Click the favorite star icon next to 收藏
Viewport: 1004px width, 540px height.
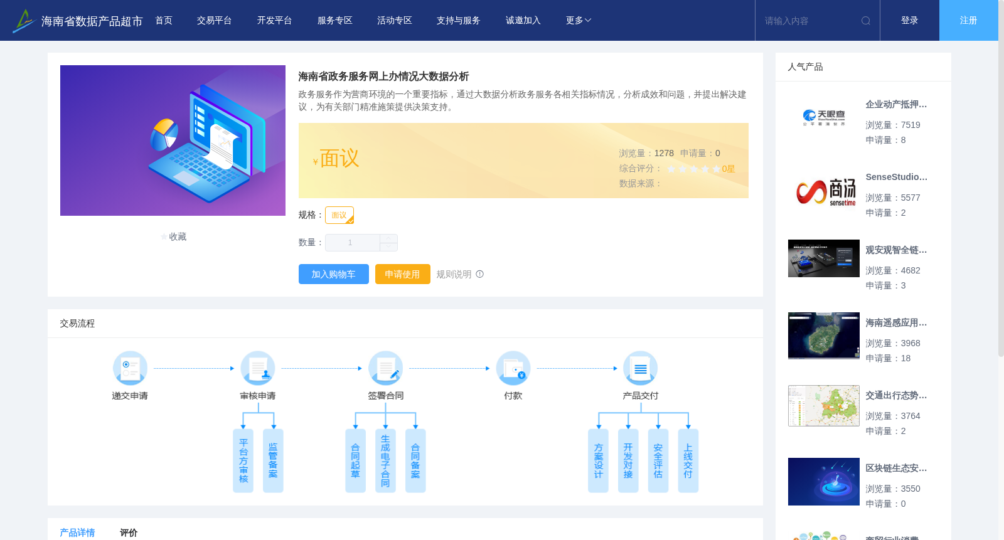pos(164,237)
